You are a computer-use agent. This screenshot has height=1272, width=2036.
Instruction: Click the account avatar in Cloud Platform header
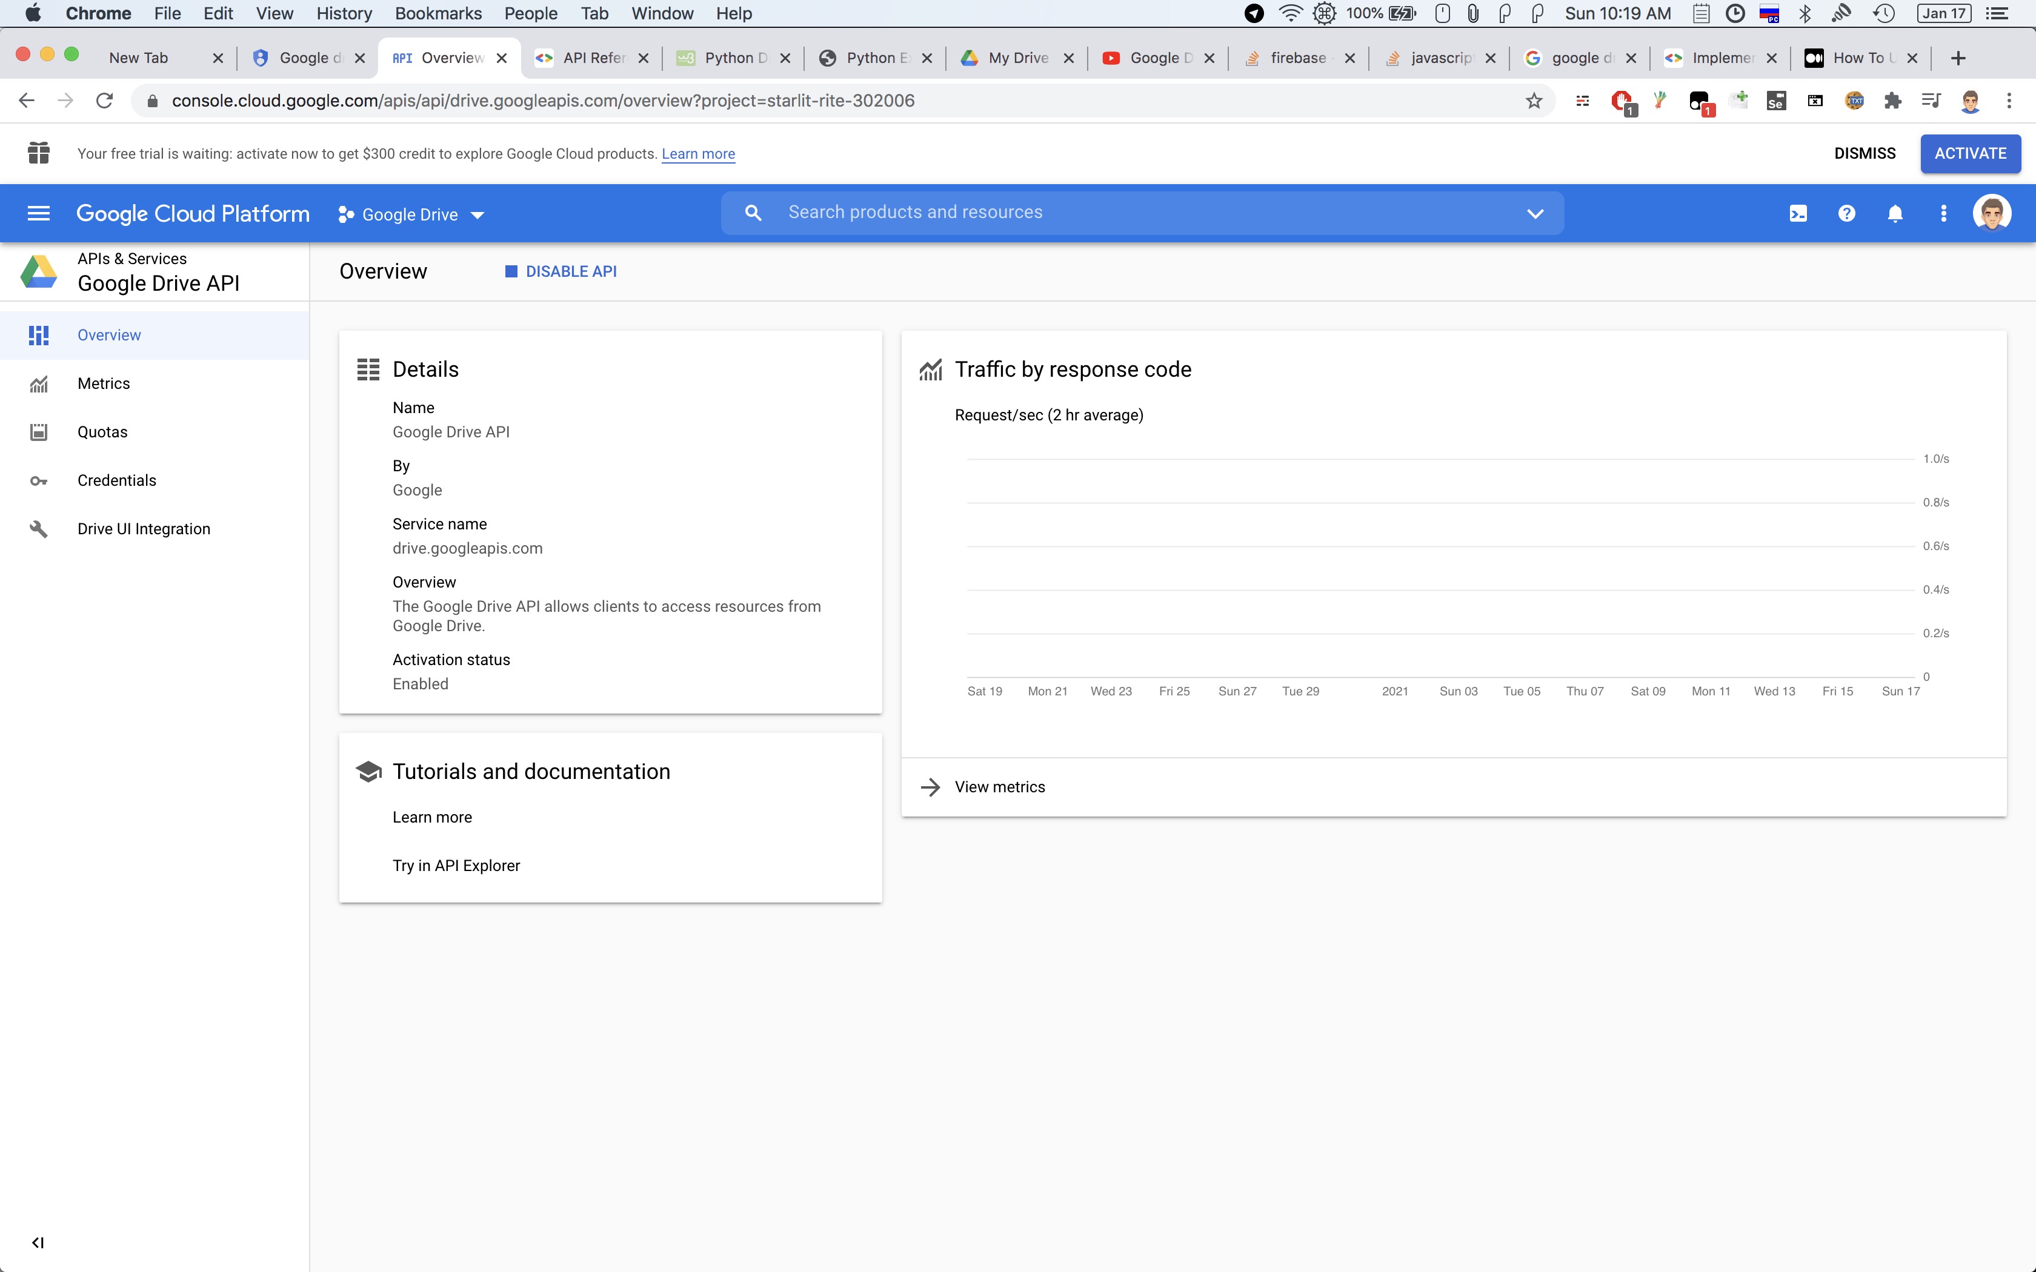[1991, 213]
